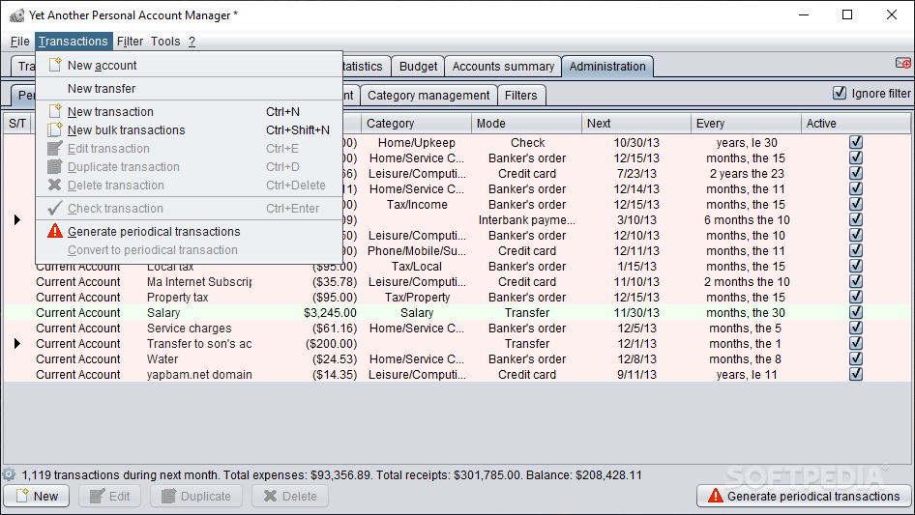
Task: Toggle Active checkbox for Water row
Action: pos(855,358)
